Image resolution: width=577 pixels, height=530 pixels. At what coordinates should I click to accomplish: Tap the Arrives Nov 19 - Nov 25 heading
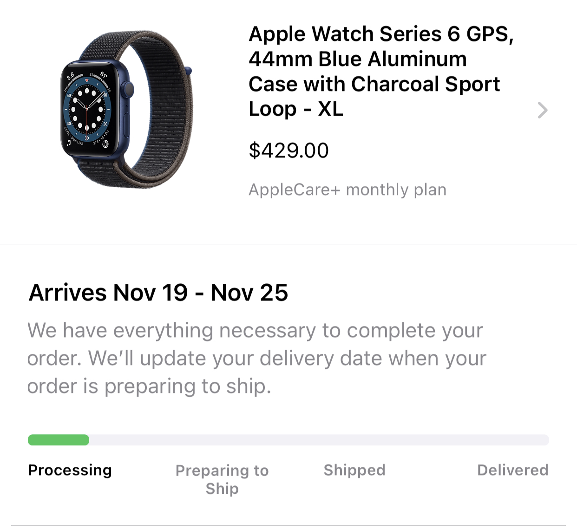pos(158,293)
